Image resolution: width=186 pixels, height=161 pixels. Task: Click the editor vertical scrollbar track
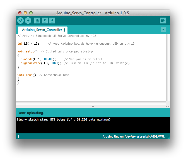pos(168,68)
